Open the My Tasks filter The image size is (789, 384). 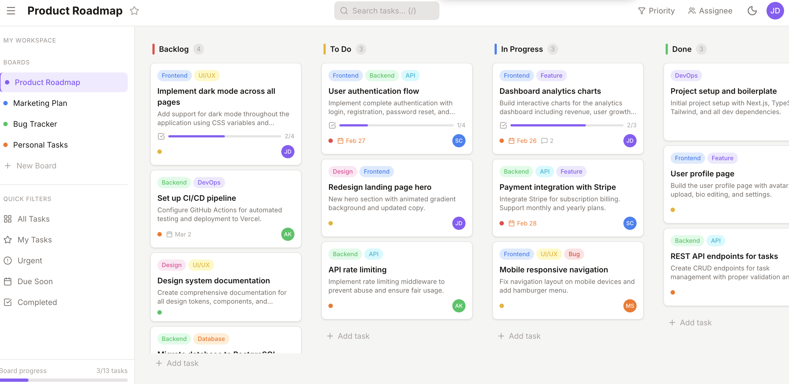point(34,239)
